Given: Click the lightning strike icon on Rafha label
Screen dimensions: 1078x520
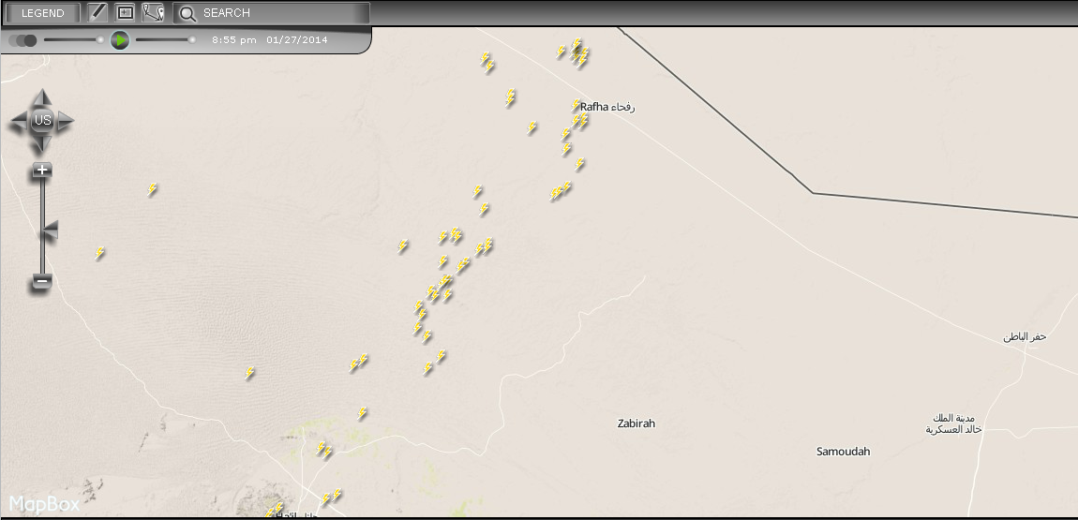Looking at the screenshot, I should click(576, 105).
